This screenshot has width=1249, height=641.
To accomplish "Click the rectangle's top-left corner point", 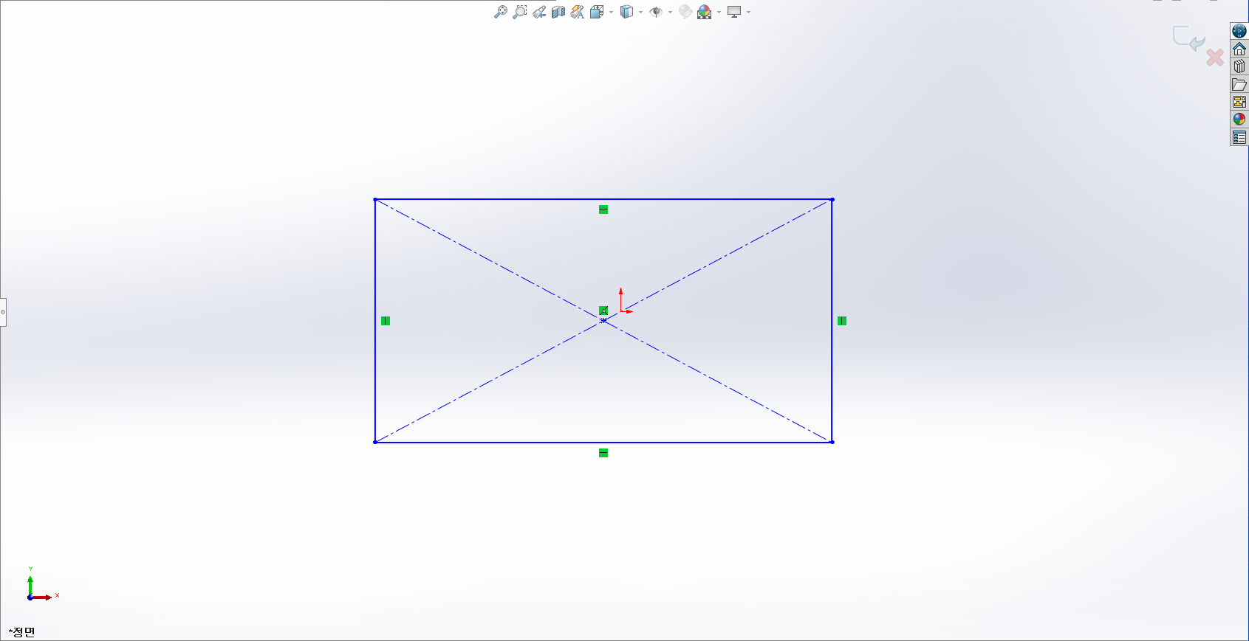I will point(375,199).
